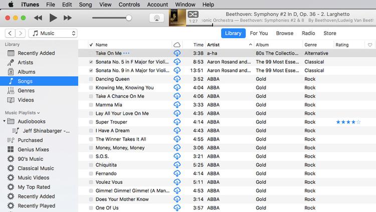This screenshot has width=376, height=212.
Task: Switch to the Store tab
Action: pos(330,33)
